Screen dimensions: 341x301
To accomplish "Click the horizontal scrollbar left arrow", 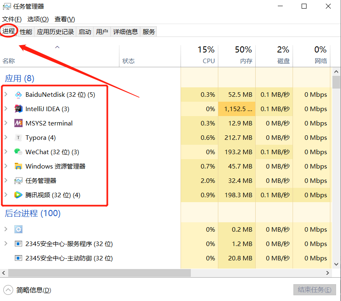I will point(4,273).
